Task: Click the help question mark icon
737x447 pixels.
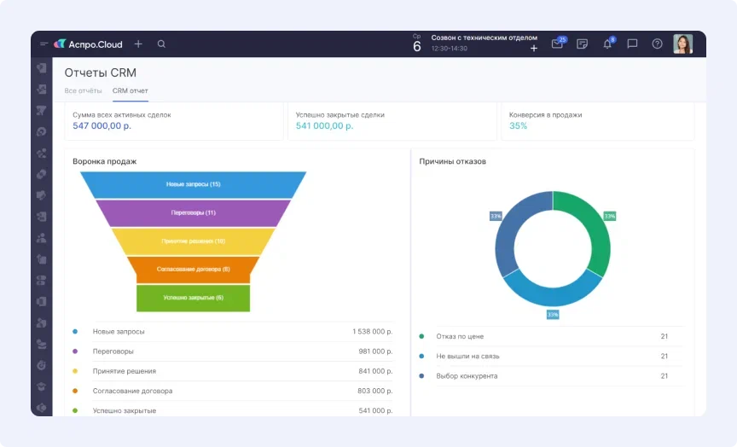Action: tap(657, 44)
